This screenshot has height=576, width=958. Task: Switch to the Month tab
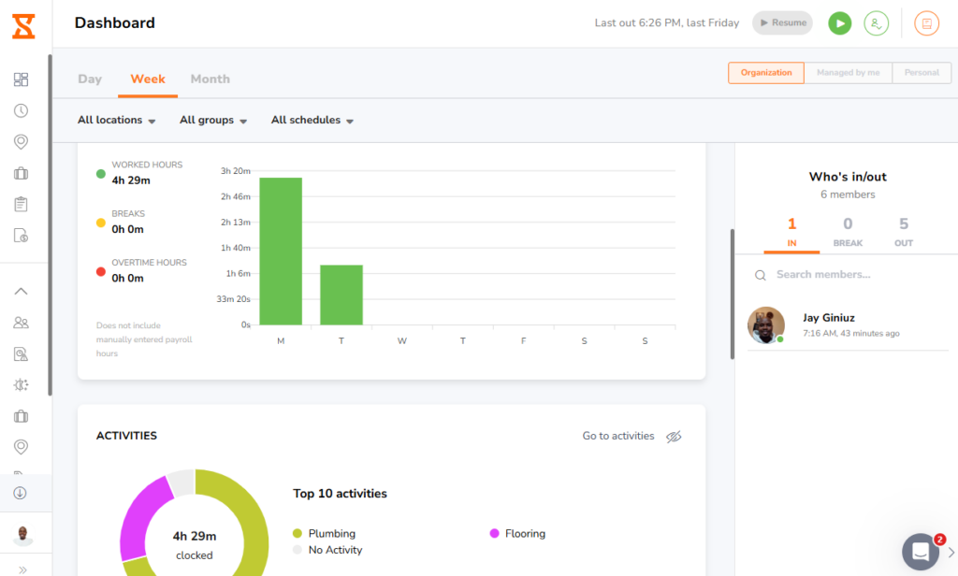pyautogui.click(x=210, y=79)
